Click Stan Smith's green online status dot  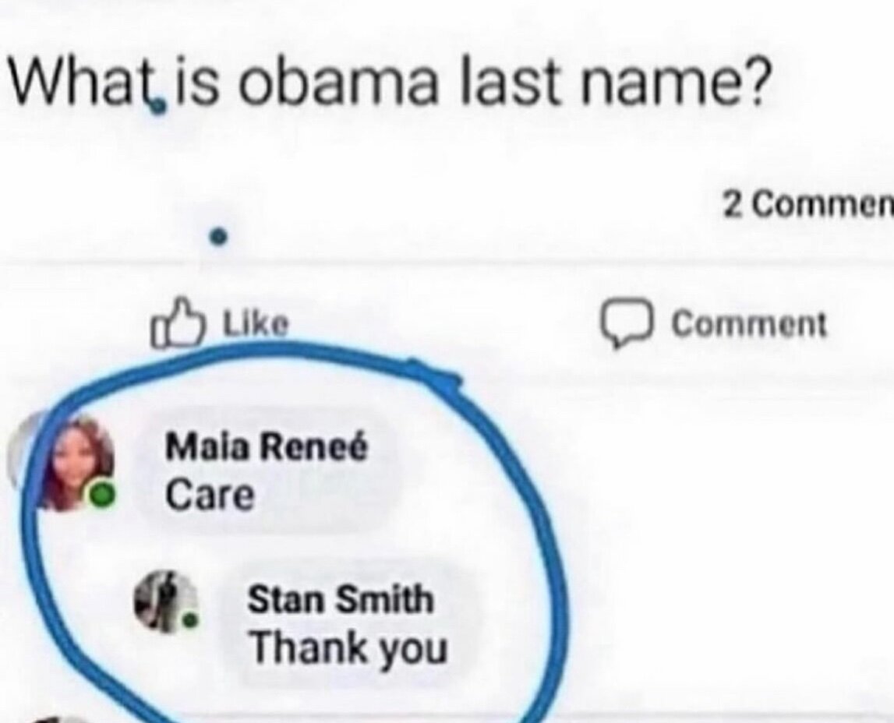point(189,621)
